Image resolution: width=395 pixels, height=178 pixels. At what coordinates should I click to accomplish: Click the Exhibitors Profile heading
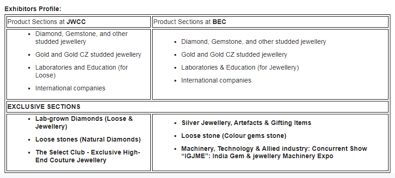33,9
